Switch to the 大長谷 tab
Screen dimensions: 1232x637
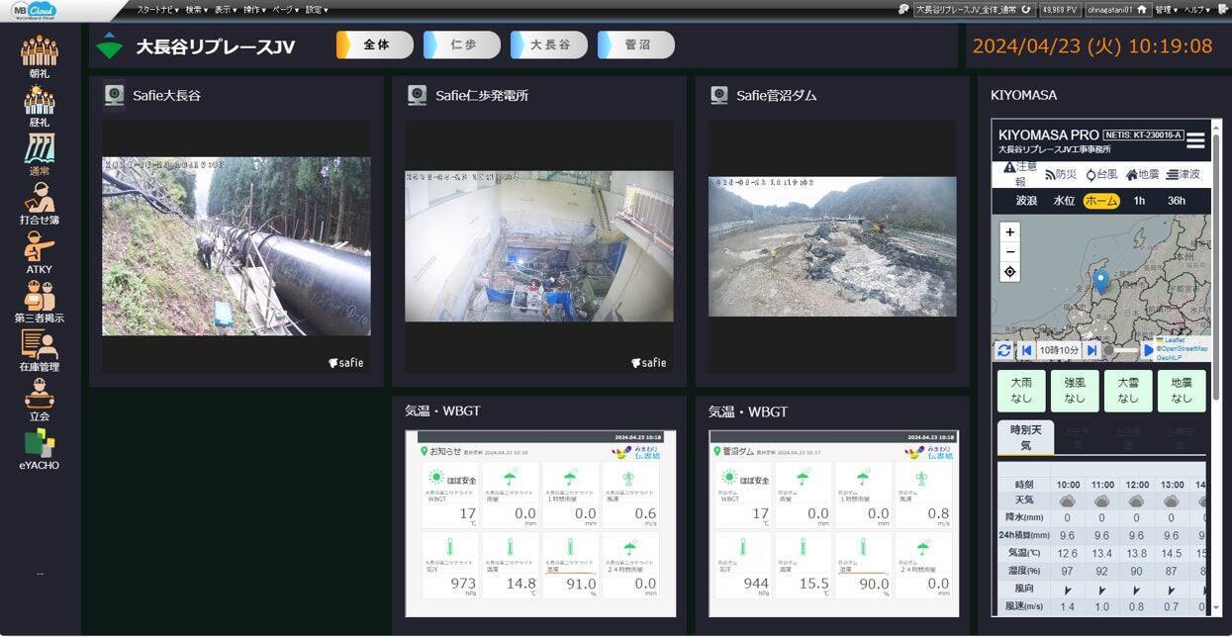pos(550,45)
